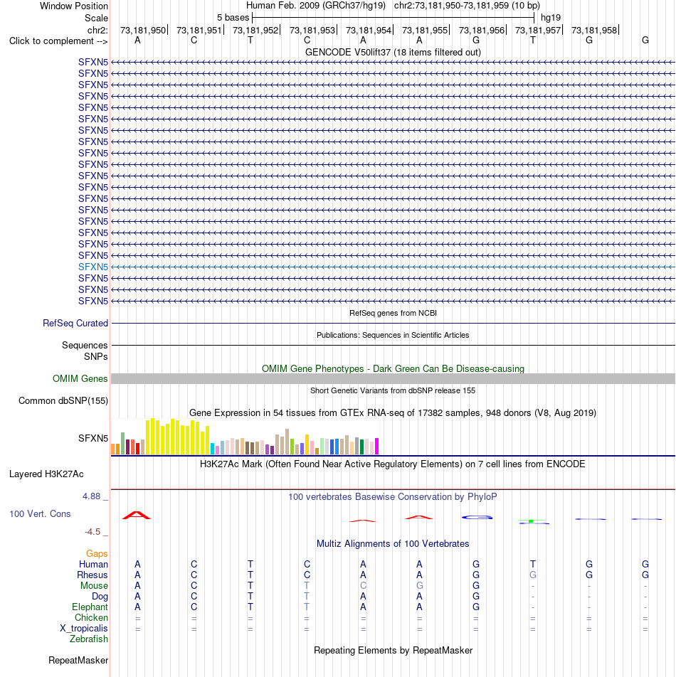
Task: Click SFXN5 label beside the GTEx bar chart
Action: pyautogui.click(x=93, y=438)
